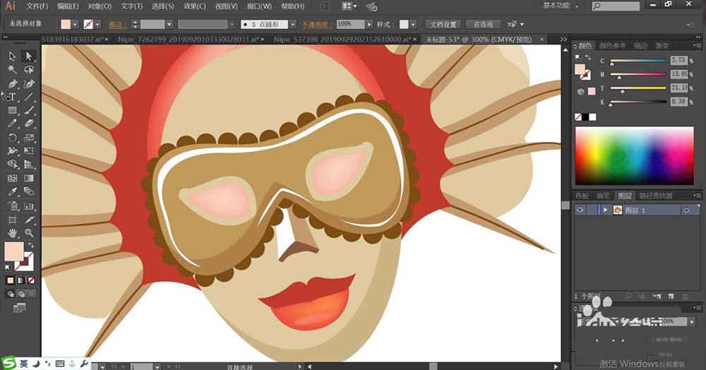Swap fill and stroke colors in toolbox
Screen dimensions: 706x370
(31, 245)
